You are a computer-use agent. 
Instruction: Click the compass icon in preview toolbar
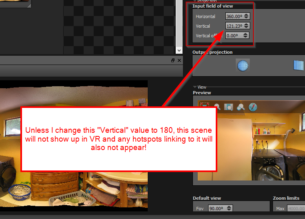[253, 107]
